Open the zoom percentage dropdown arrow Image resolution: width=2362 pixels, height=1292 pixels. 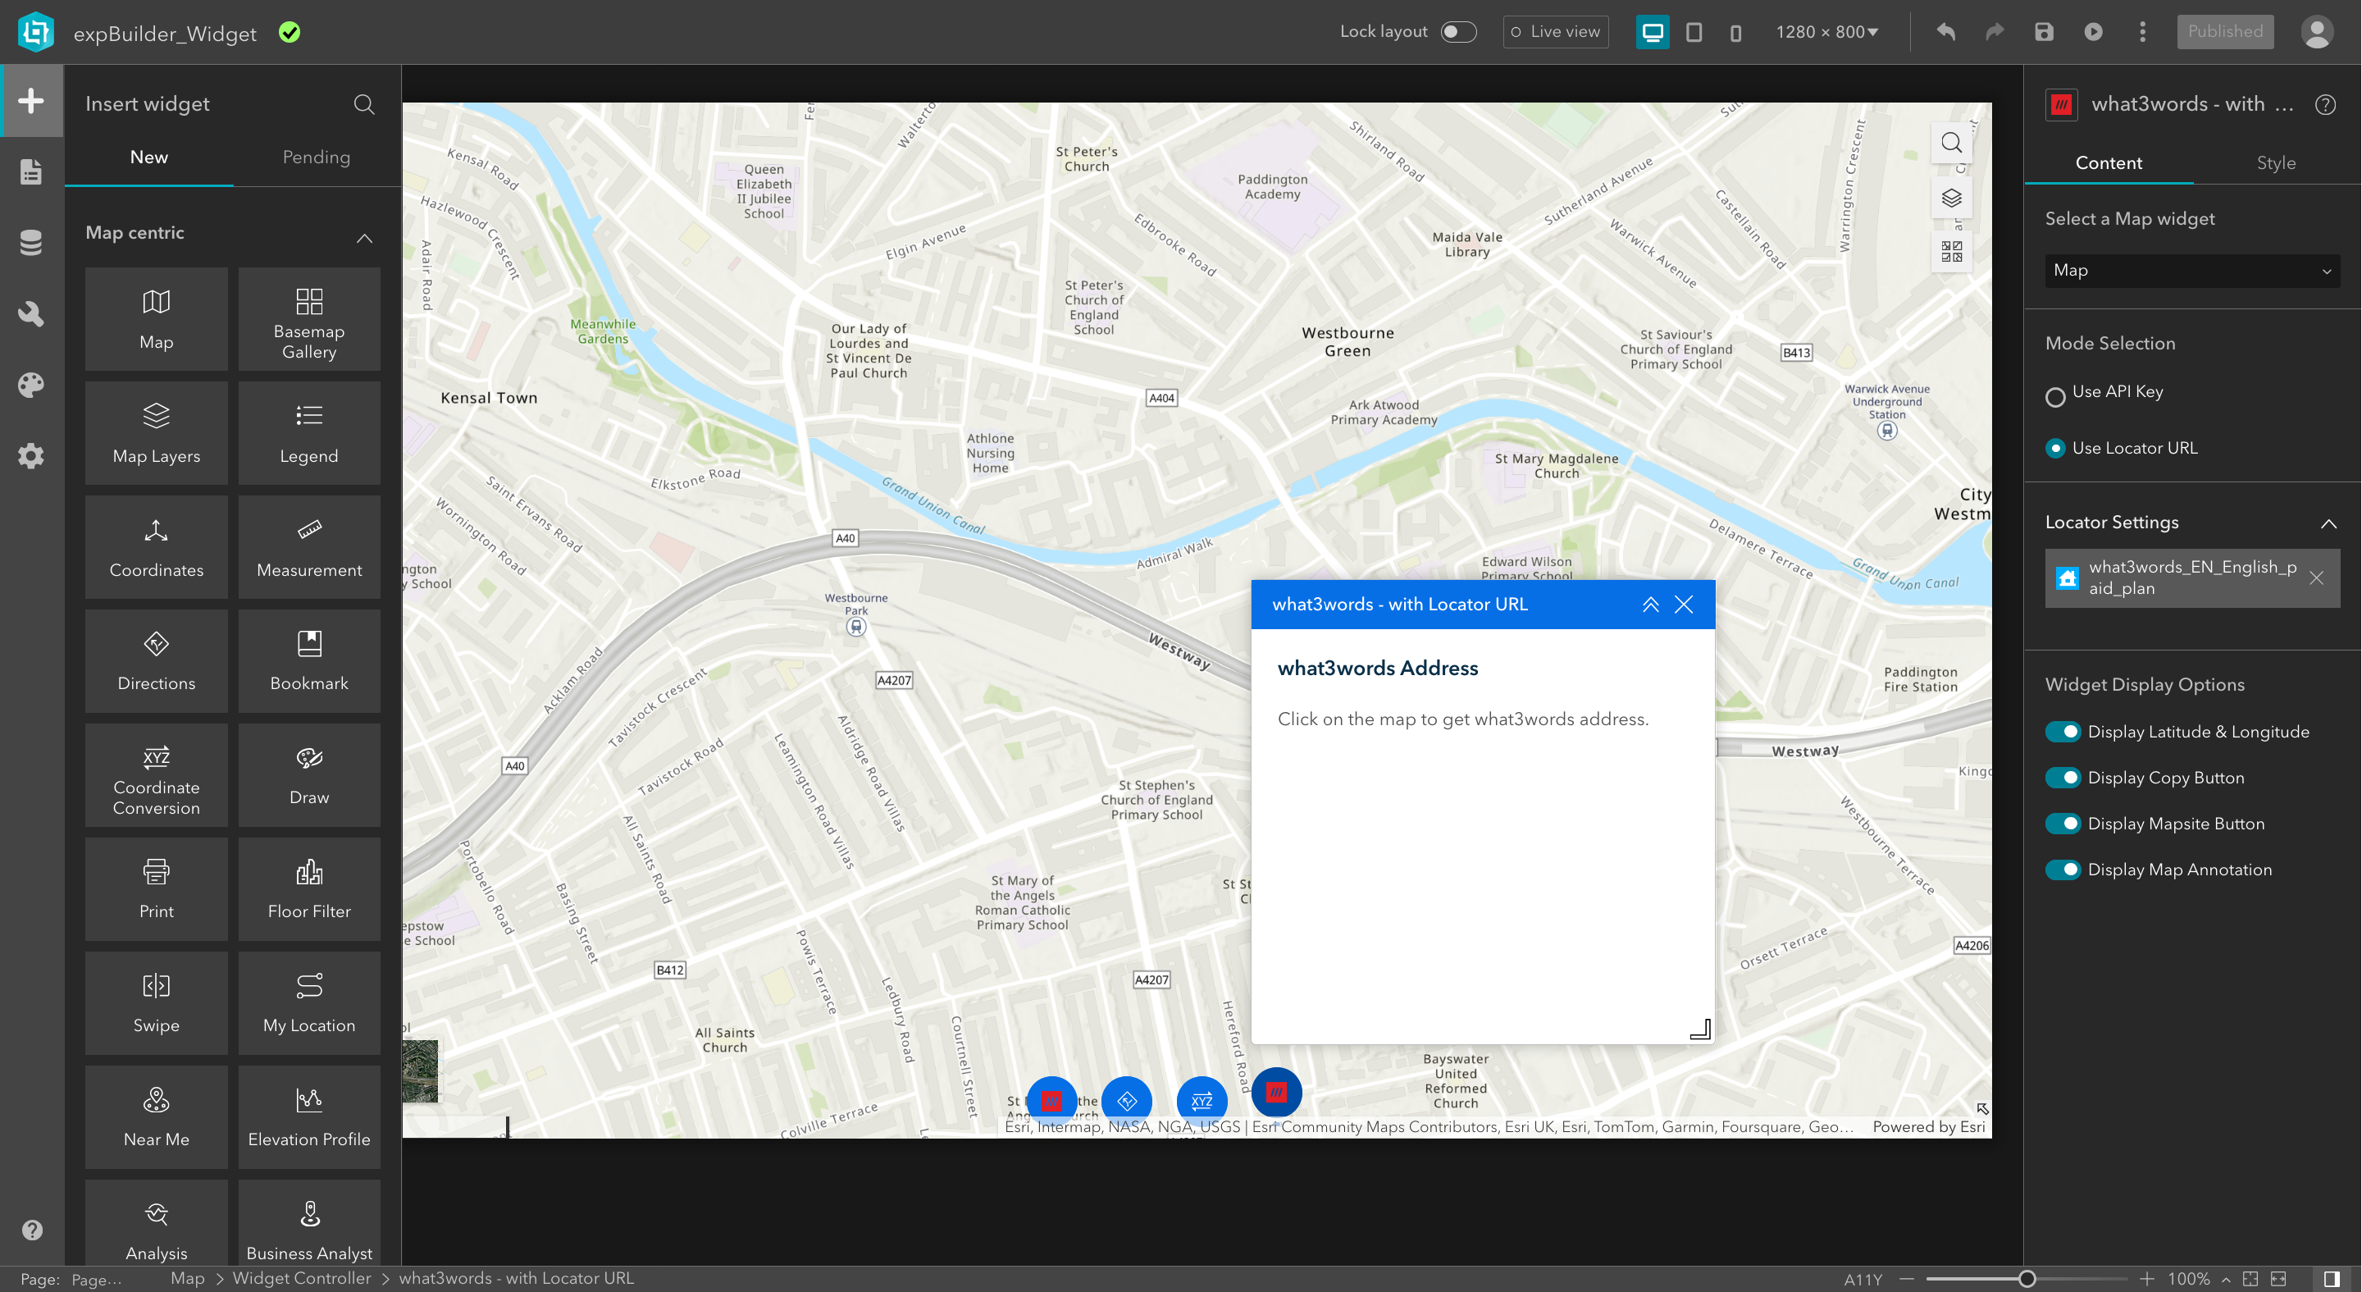click(2225, 1279)
